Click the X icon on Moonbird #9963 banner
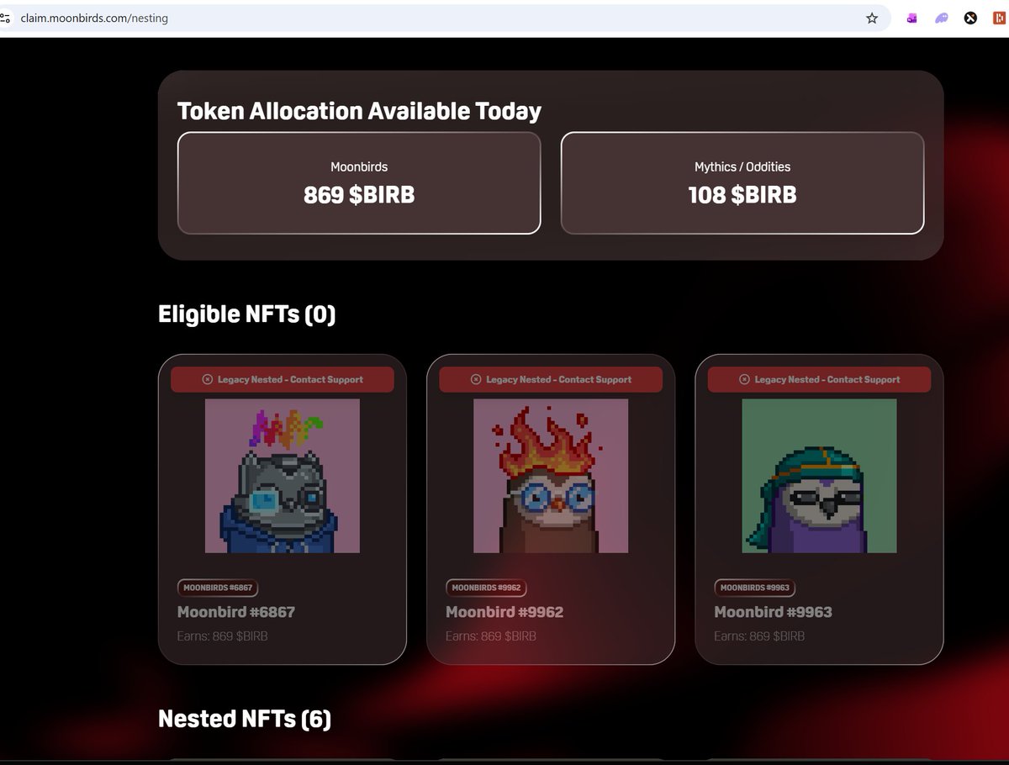The height and width of the screenshot is (765, 1009). click(745, 379)
